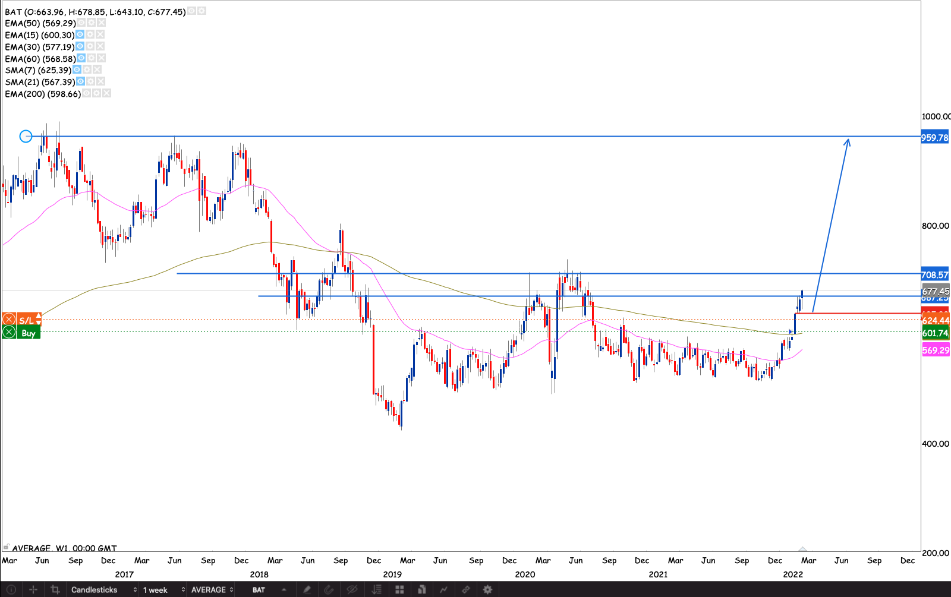Click the info icon in bottom toolbar
951x597 pixels.
(11, 589)
